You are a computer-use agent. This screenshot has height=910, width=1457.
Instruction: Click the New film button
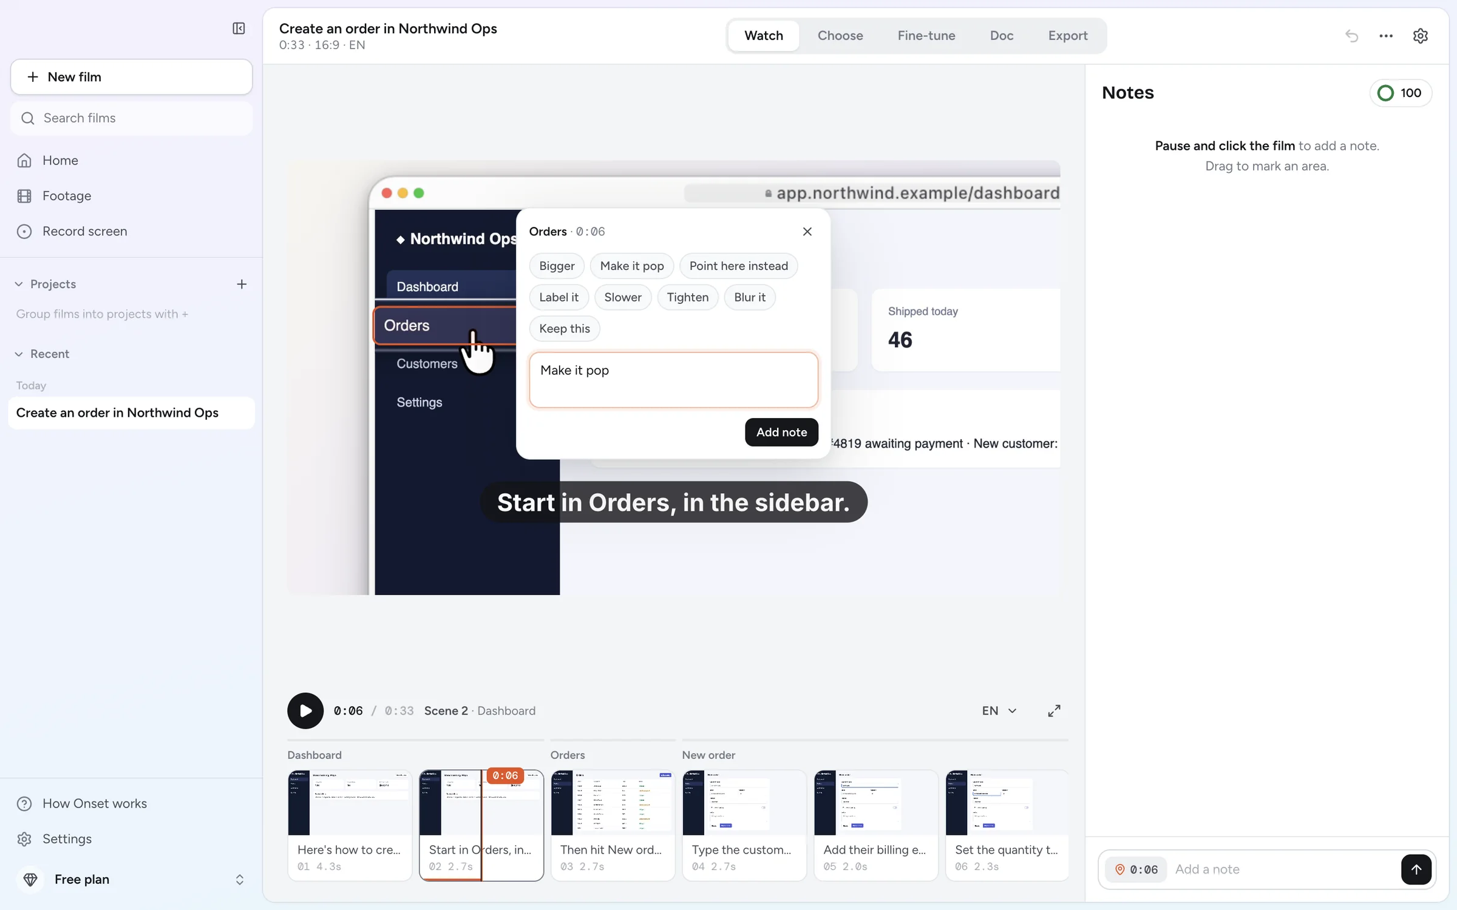(131, 77)
